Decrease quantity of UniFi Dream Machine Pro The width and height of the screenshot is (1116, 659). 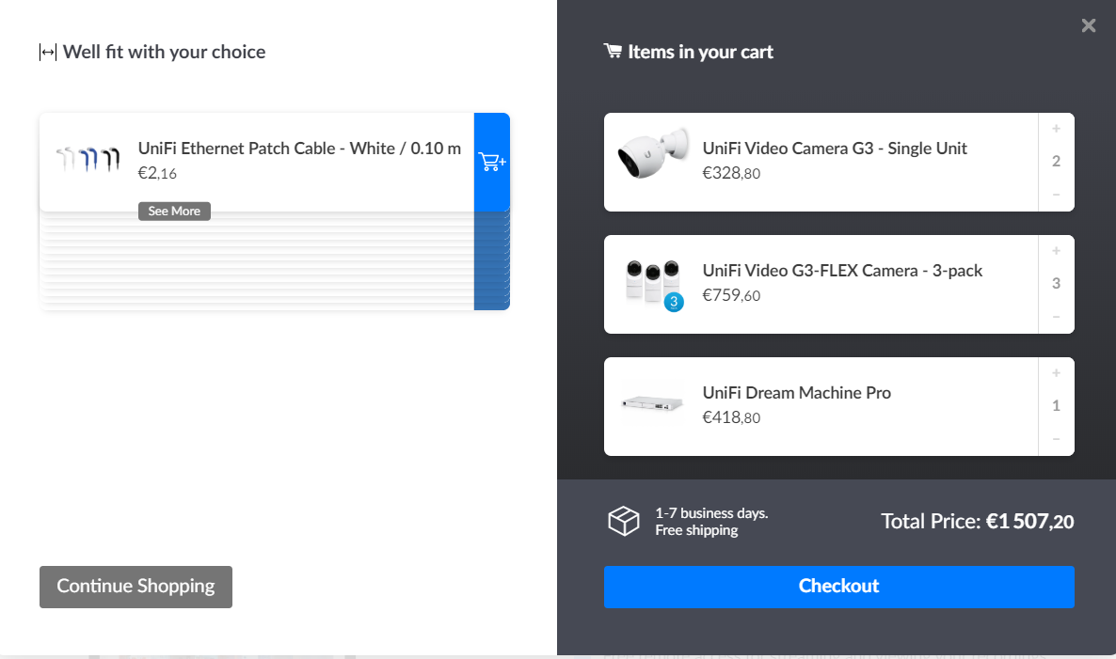[1056, 439]
